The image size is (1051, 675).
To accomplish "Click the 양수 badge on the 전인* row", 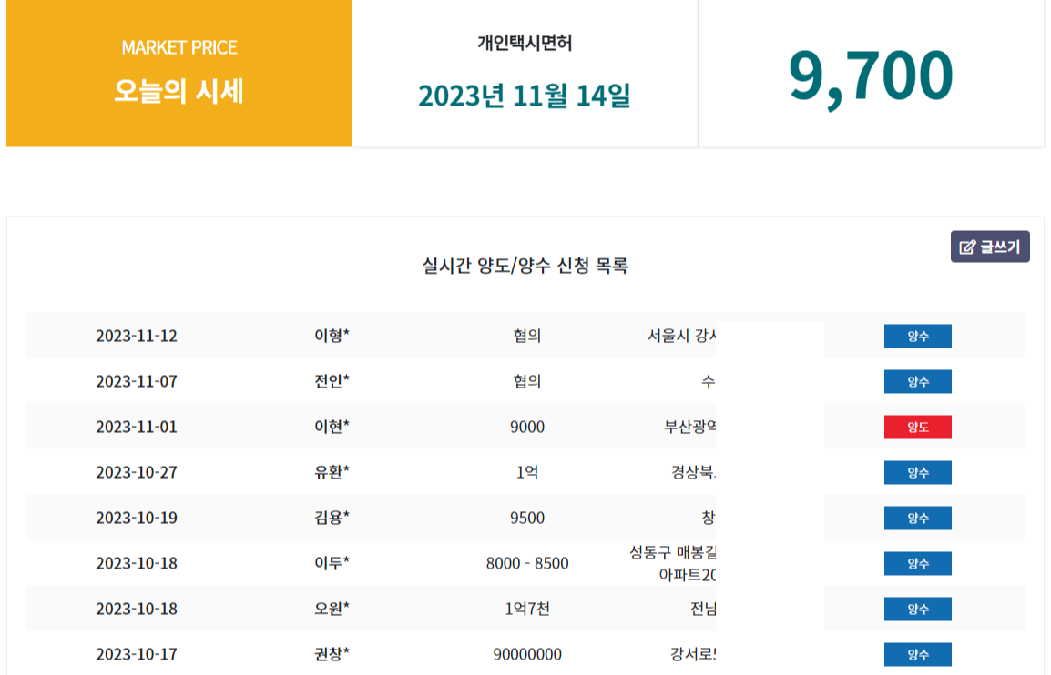I will coord(917,381).
